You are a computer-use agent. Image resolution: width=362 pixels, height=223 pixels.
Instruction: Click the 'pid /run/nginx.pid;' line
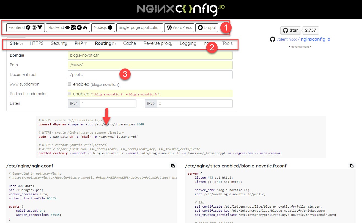(26, 190)
